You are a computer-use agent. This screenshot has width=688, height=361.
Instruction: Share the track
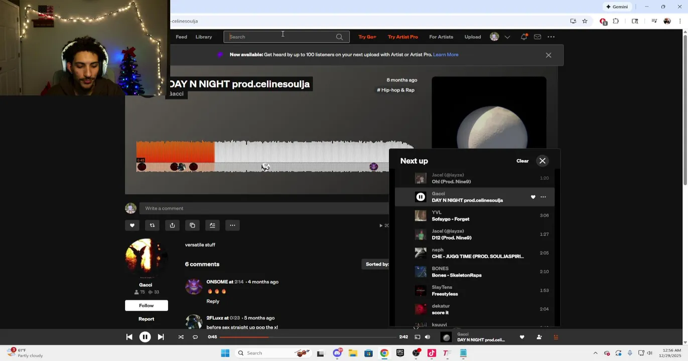[x=172, y=225]
